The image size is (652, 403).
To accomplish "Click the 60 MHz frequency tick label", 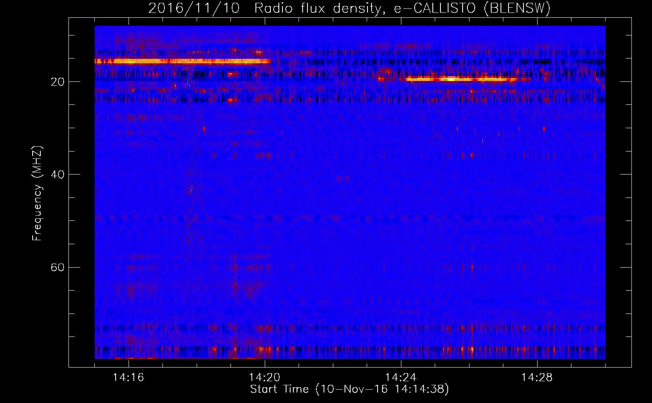I will click(x=58, y=267).
